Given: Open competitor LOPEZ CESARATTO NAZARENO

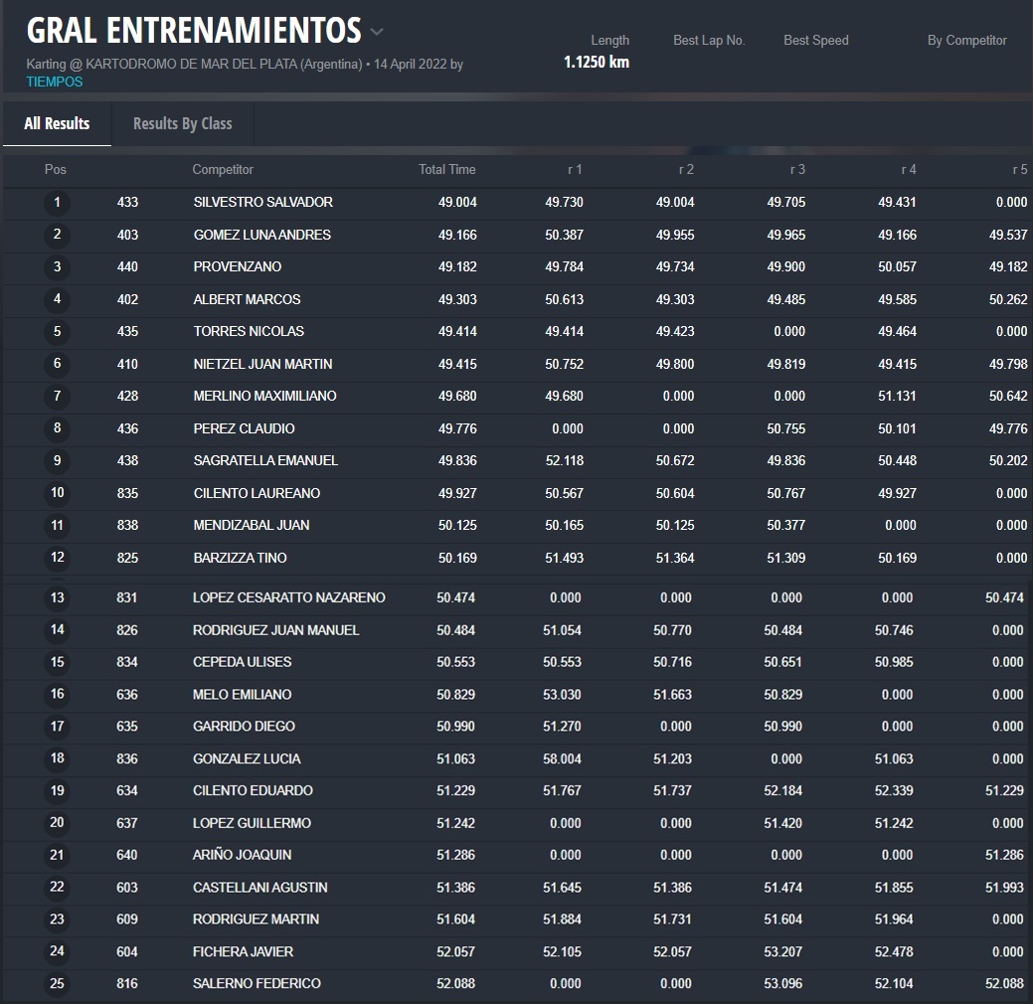Looking at the screenshot, I should coord(288,598).
